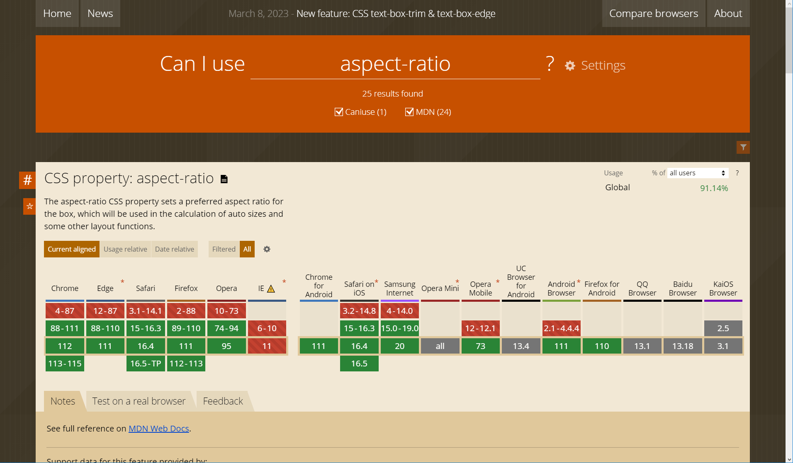Viewport: 793px width, 463px height.
Task: Open the MDN Web Docs link
Action: tap(159, 429)
